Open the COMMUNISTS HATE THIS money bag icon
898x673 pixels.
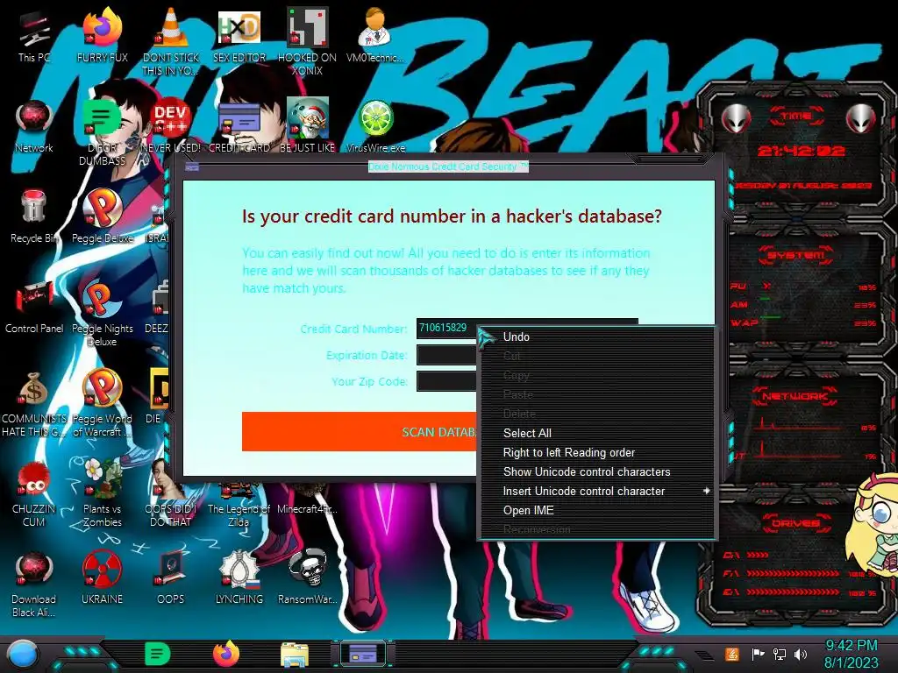(x=34, y=403)
